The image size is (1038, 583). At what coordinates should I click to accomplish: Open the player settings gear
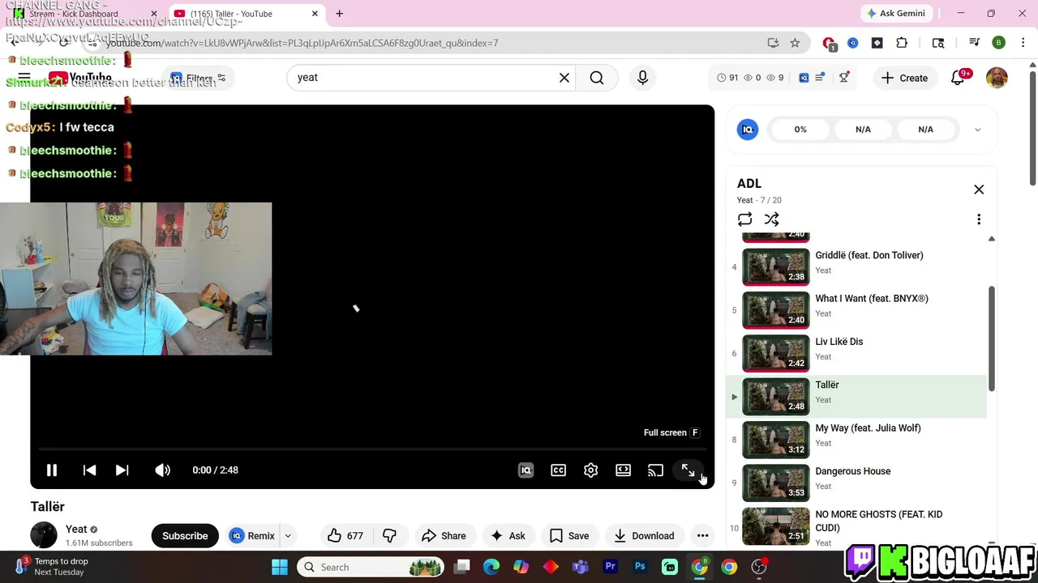590,470
